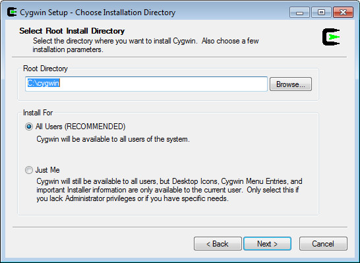Select the Just Me radio option
Image resolution: width=360 pixels, height=263 pixels.
[x=29, y=170]
